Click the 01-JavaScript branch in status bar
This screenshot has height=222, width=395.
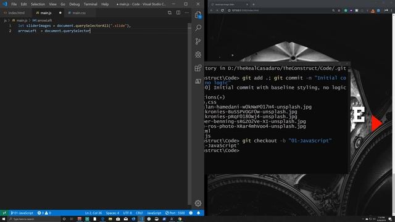coord(22,213)
